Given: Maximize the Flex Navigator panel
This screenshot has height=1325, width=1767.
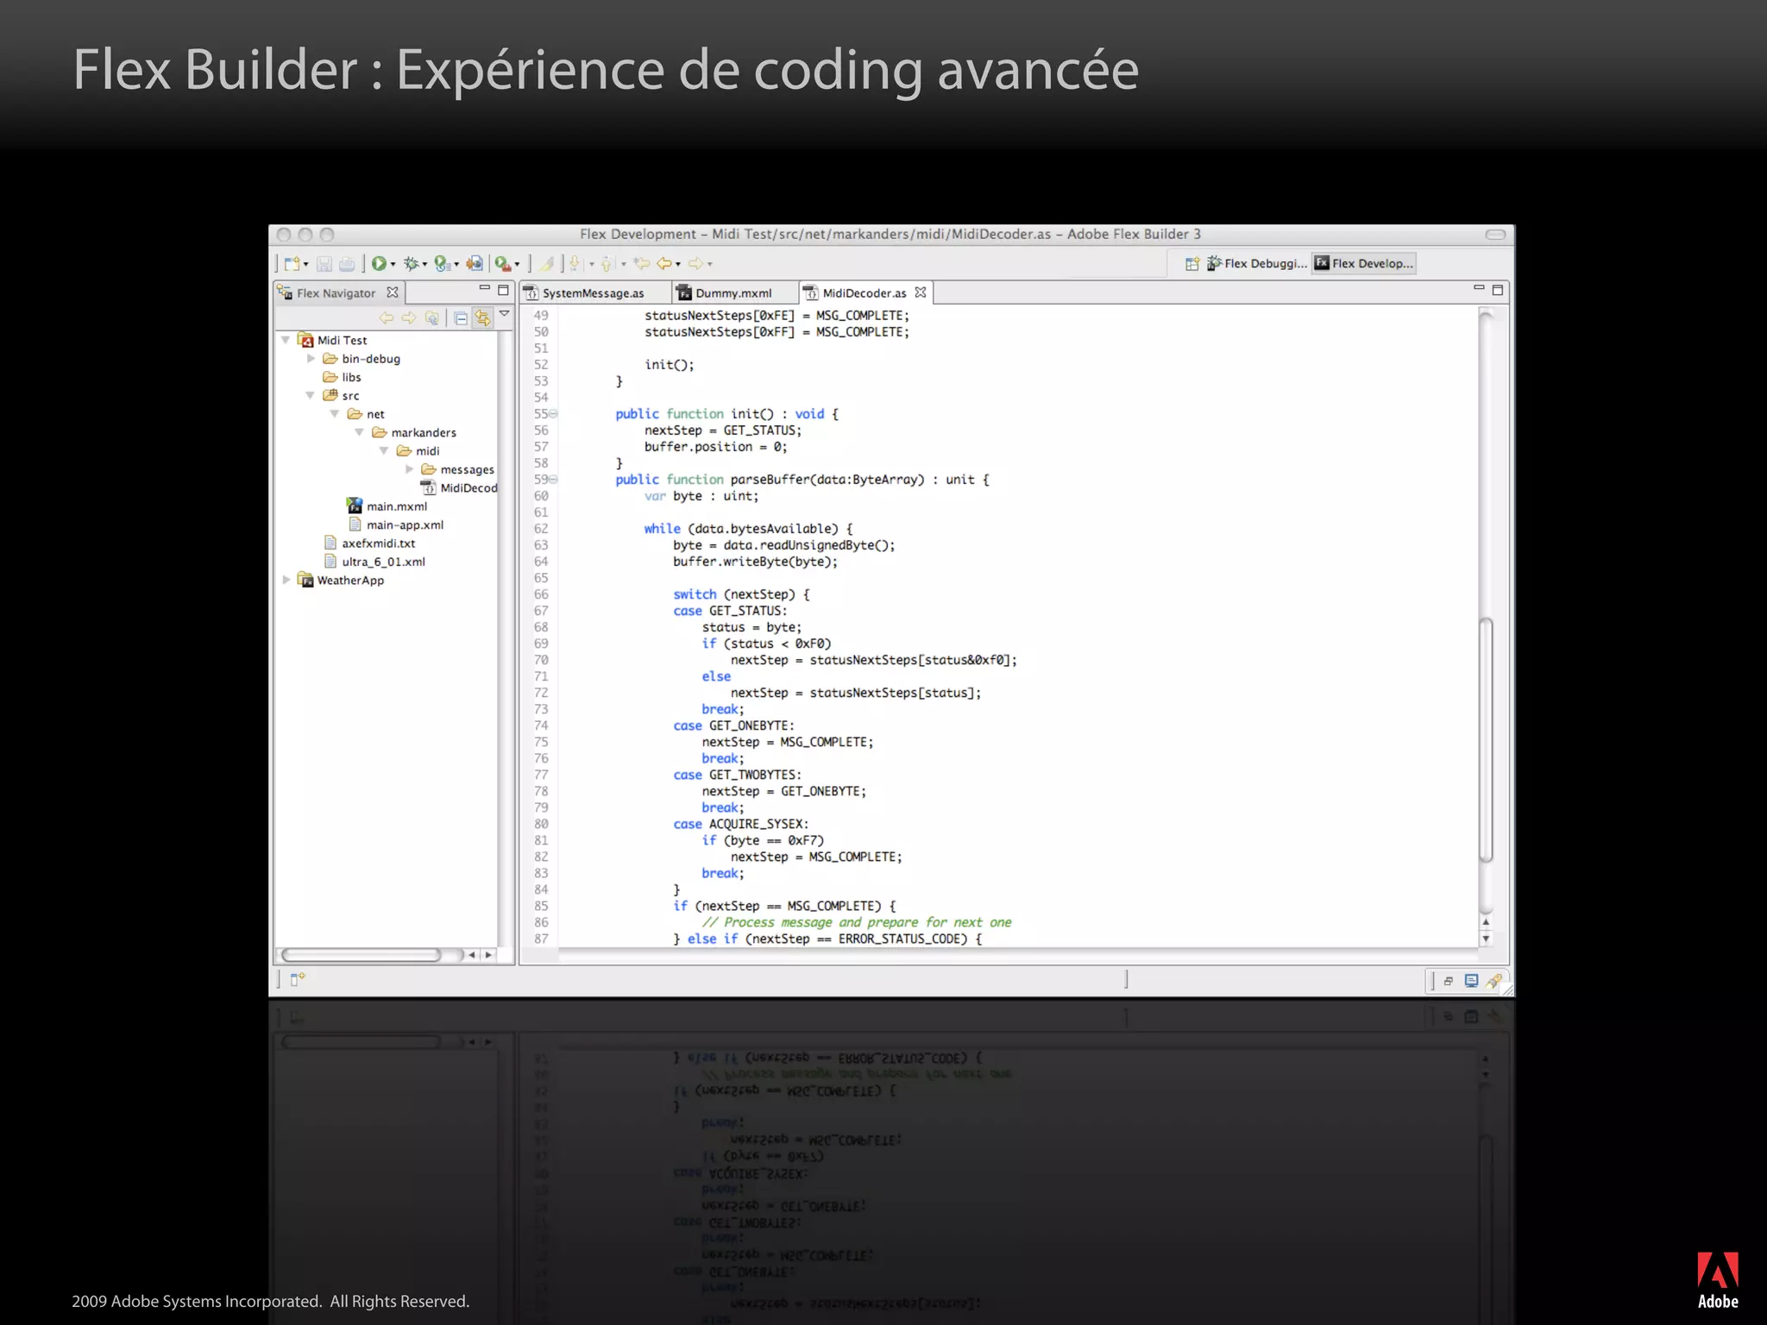Looking at the screenshot, I should [x=504, y=290].
